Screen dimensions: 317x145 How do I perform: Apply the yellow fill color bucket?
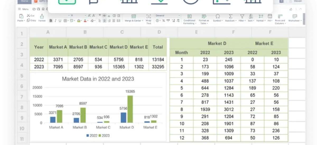coord(79,21)
